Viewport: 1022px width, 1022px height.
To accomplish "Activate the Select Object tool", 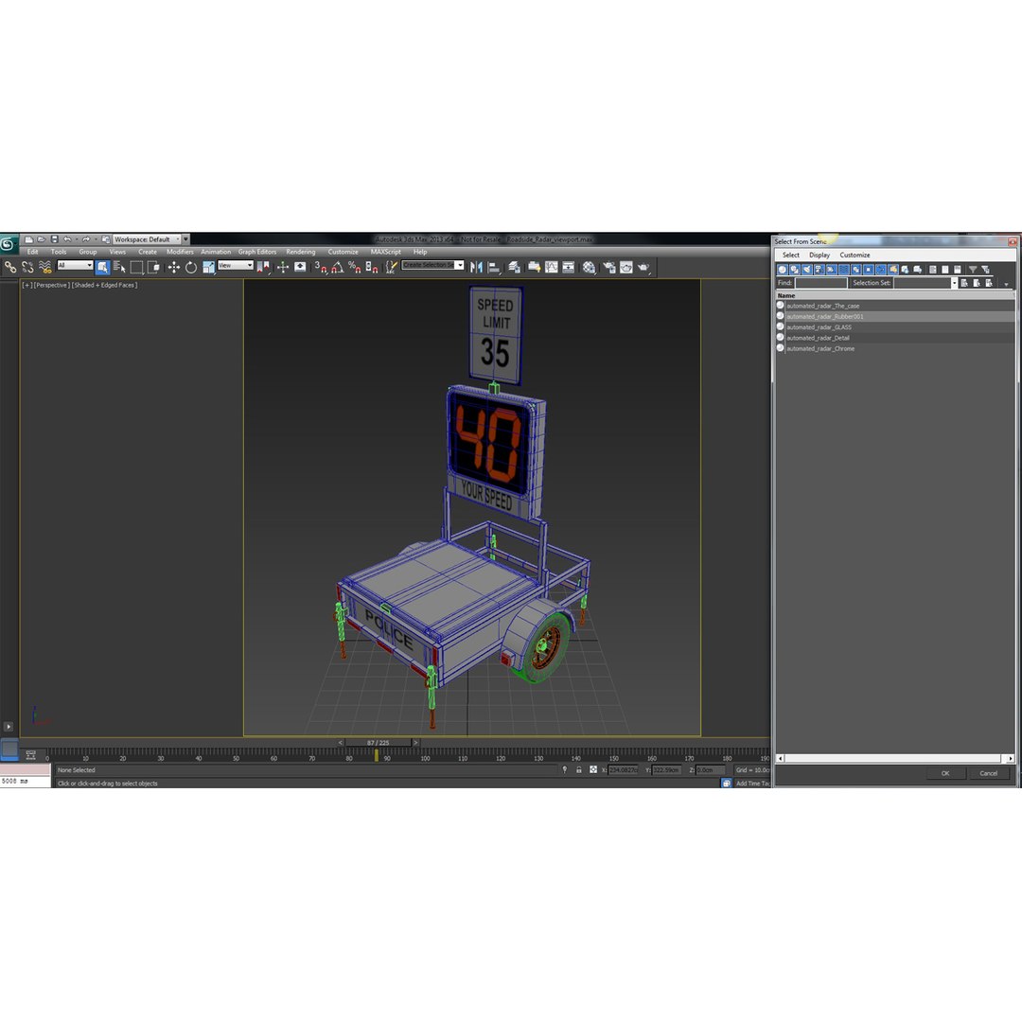I will click(102, 267).
